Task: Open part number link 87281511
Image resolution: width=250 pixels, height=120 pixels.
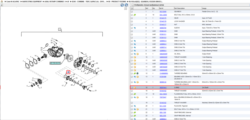Action: pyautogui.click(x=163, y=34)
